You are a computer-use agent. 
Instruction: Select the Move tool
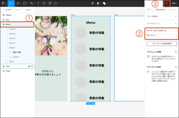11,3
